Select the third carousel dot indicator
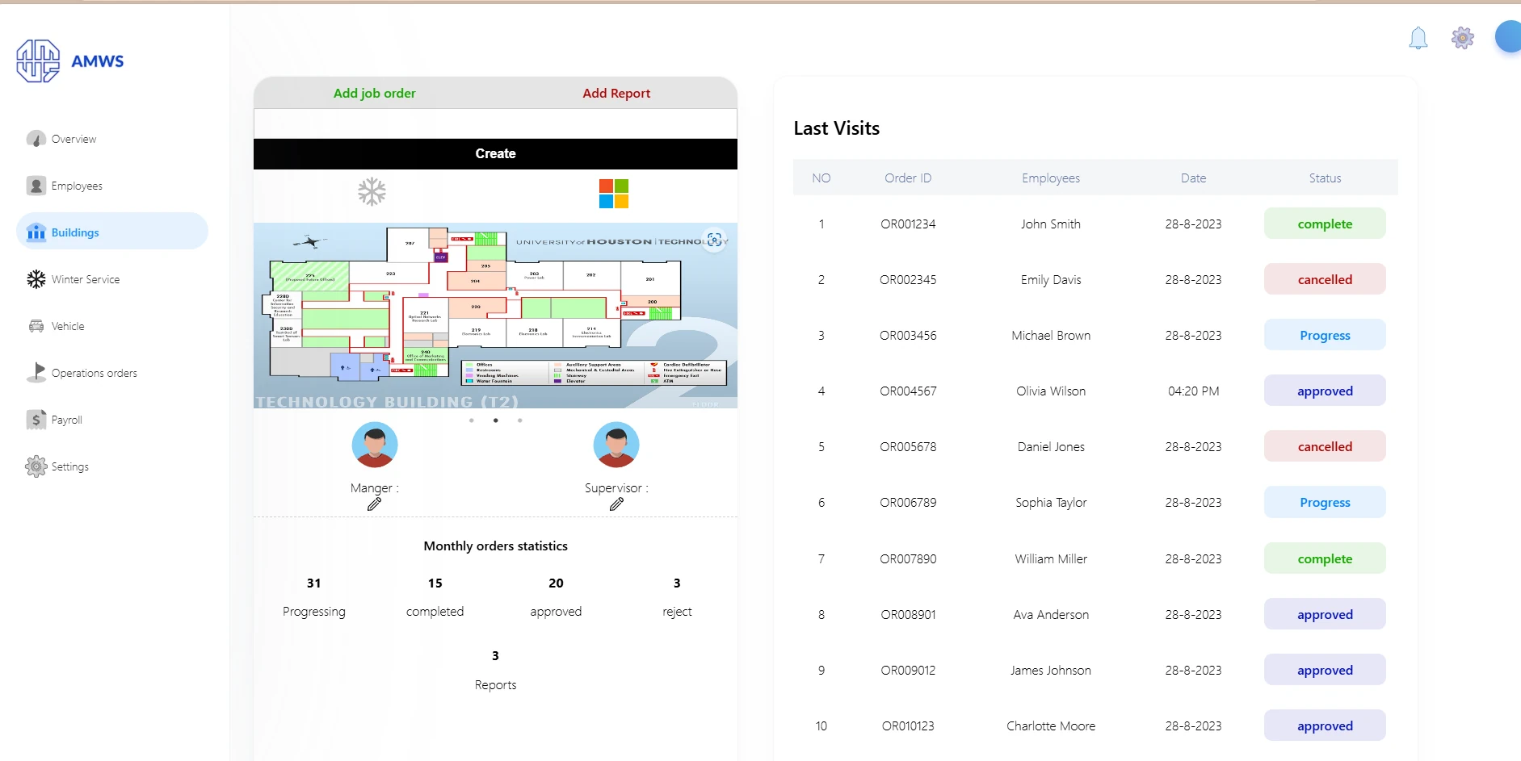This screenshot has width=1521, height=761. point(519,420)
